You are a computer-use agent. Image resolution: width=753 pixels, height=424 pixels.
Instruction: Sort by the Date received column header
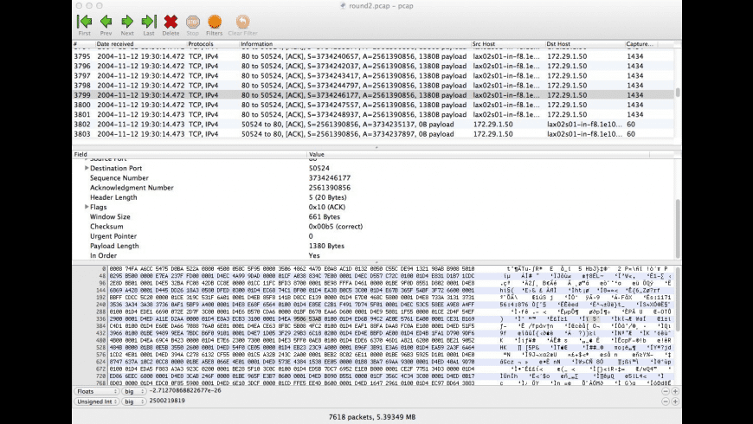(x=140, y=43)
